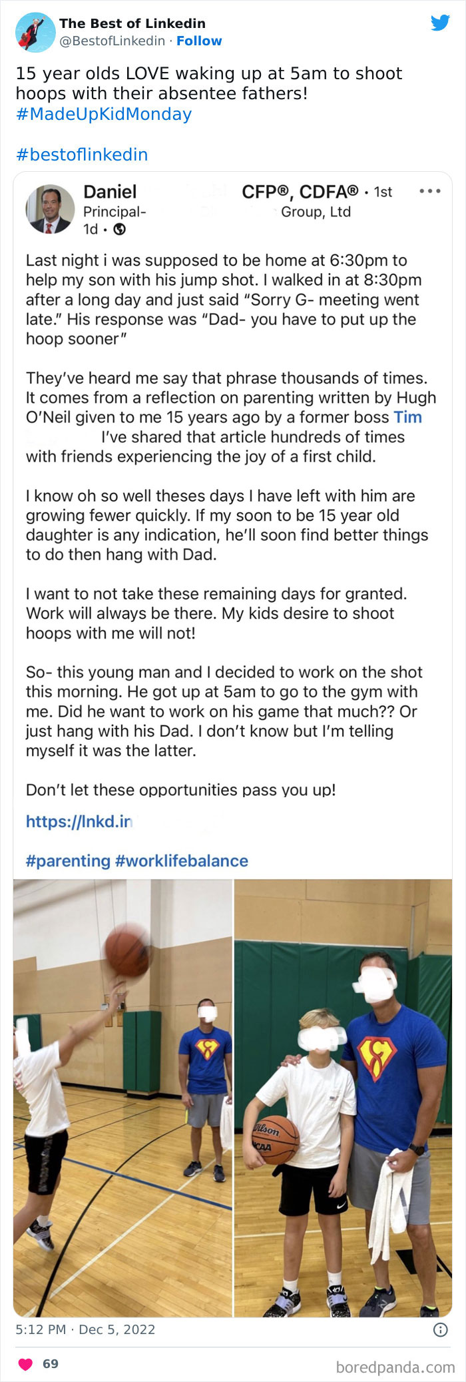
Task: Click the globe visibility icon on Daniel's post
Action: tap(119, 229)
